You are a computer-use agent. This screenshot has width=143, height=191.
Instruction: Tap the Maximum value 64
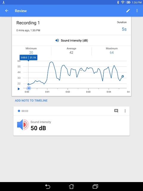pos(112,53)
